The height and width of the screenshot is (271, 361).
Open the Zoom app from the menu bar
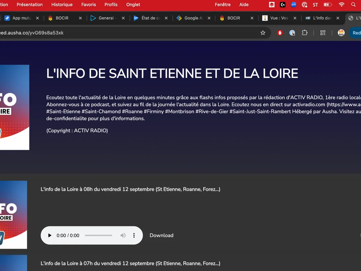click(293, 5)
